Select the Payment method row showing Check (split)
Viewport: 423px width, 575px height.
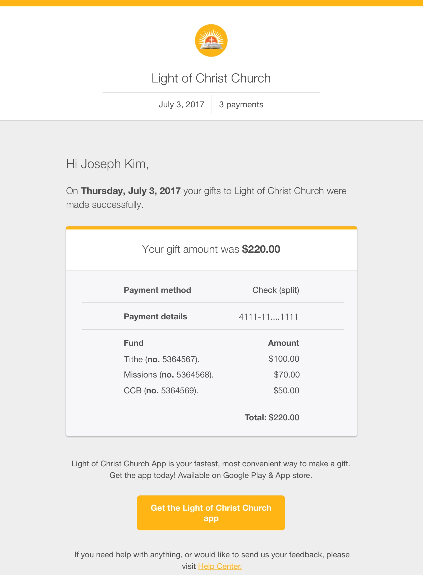pos(276,290)
